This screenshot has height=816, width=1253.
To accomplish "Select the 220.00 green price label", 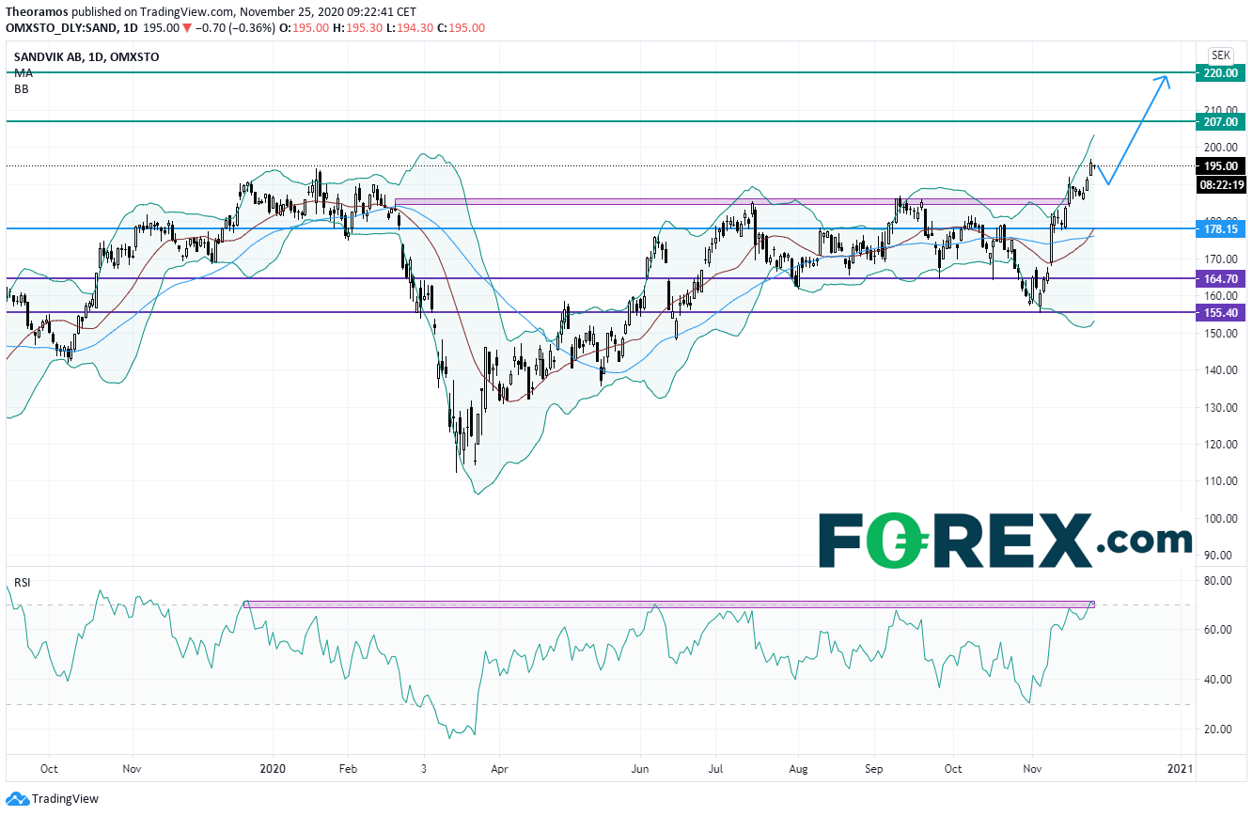I will [1220, 72].
